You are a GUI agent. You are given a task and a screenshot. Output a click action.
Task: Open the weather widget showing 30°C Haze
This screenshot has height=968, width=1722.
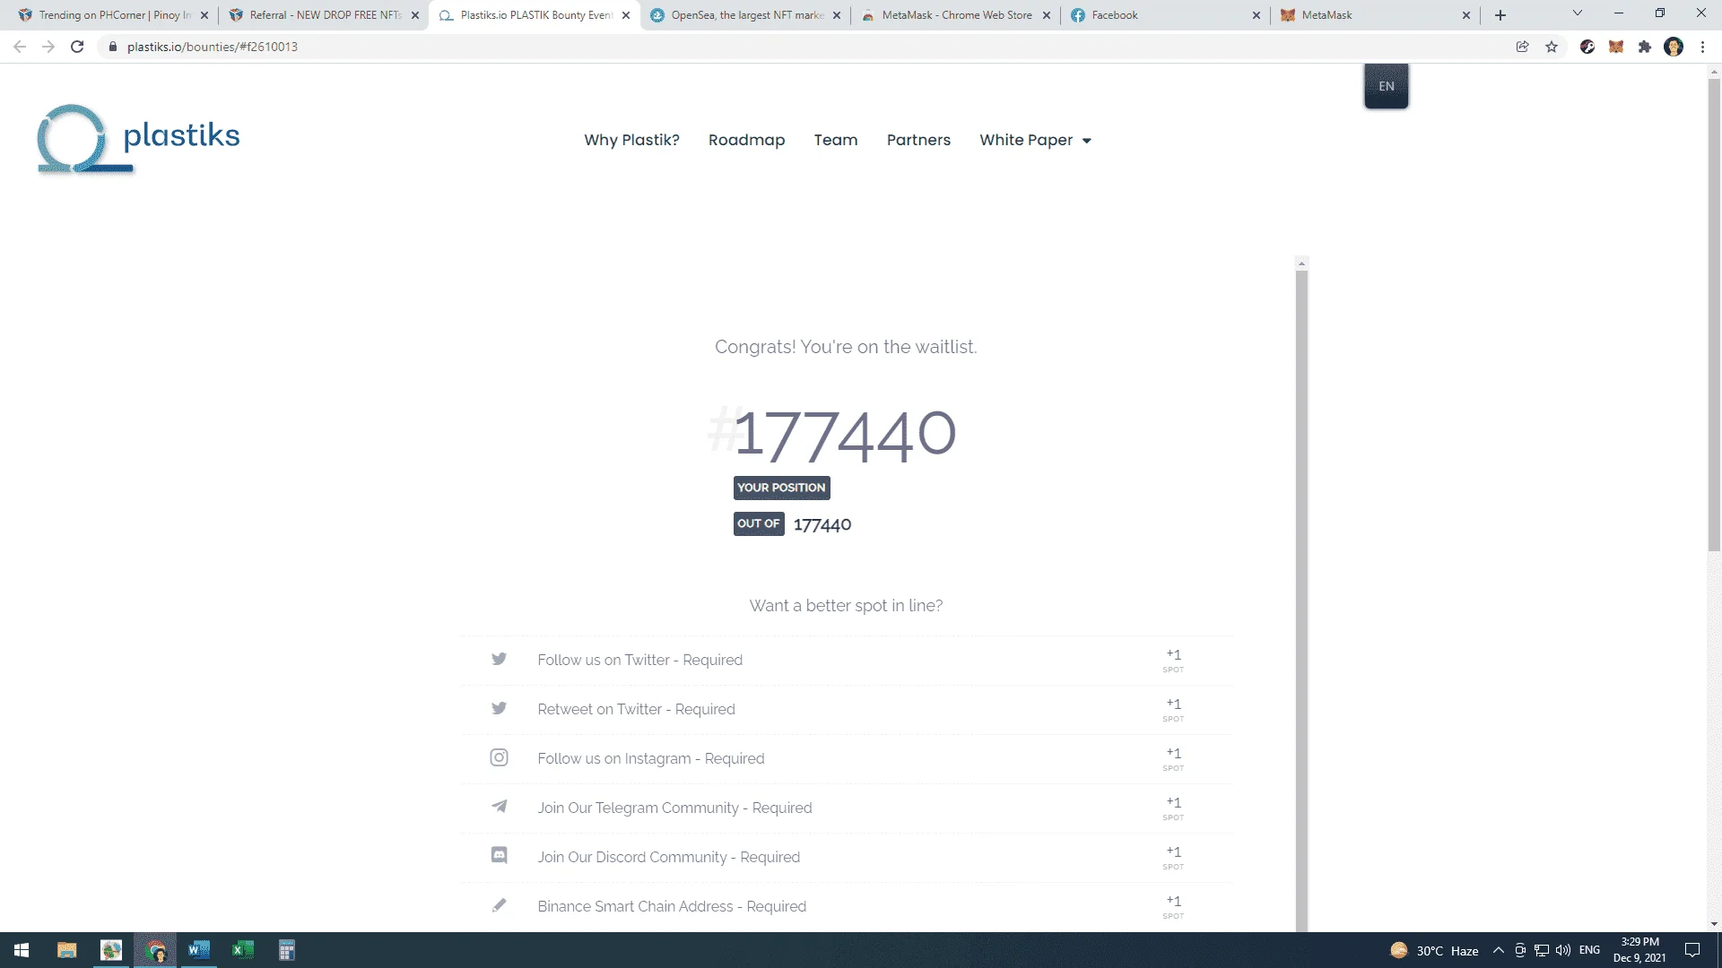coord(1434,950)
